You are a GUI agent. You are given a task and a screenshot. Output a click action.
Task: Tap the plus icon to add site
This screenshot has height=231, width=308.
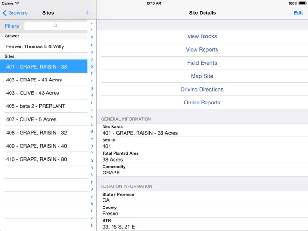click(88, 13)
